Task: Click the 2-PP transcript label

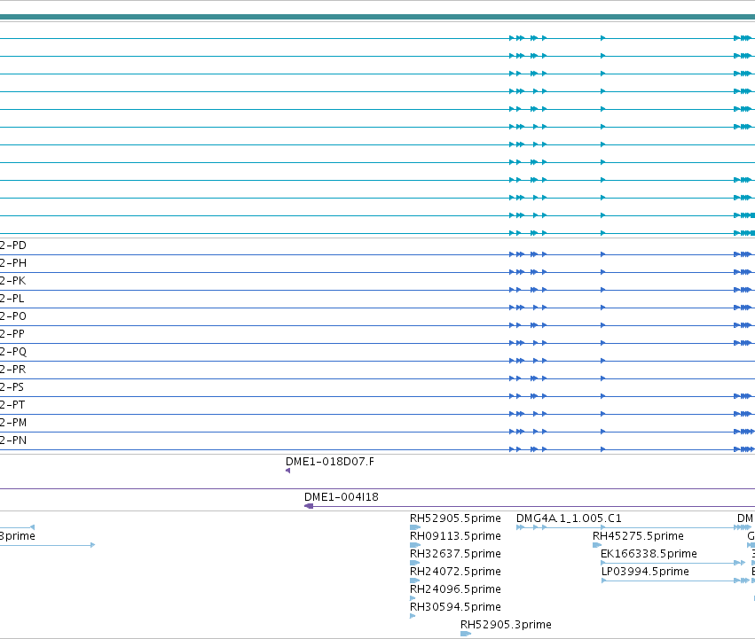Action: click(x=12, y=334)
